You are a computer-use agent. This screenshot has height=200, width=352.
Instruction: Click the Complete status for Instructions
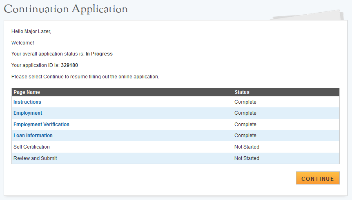245,102
